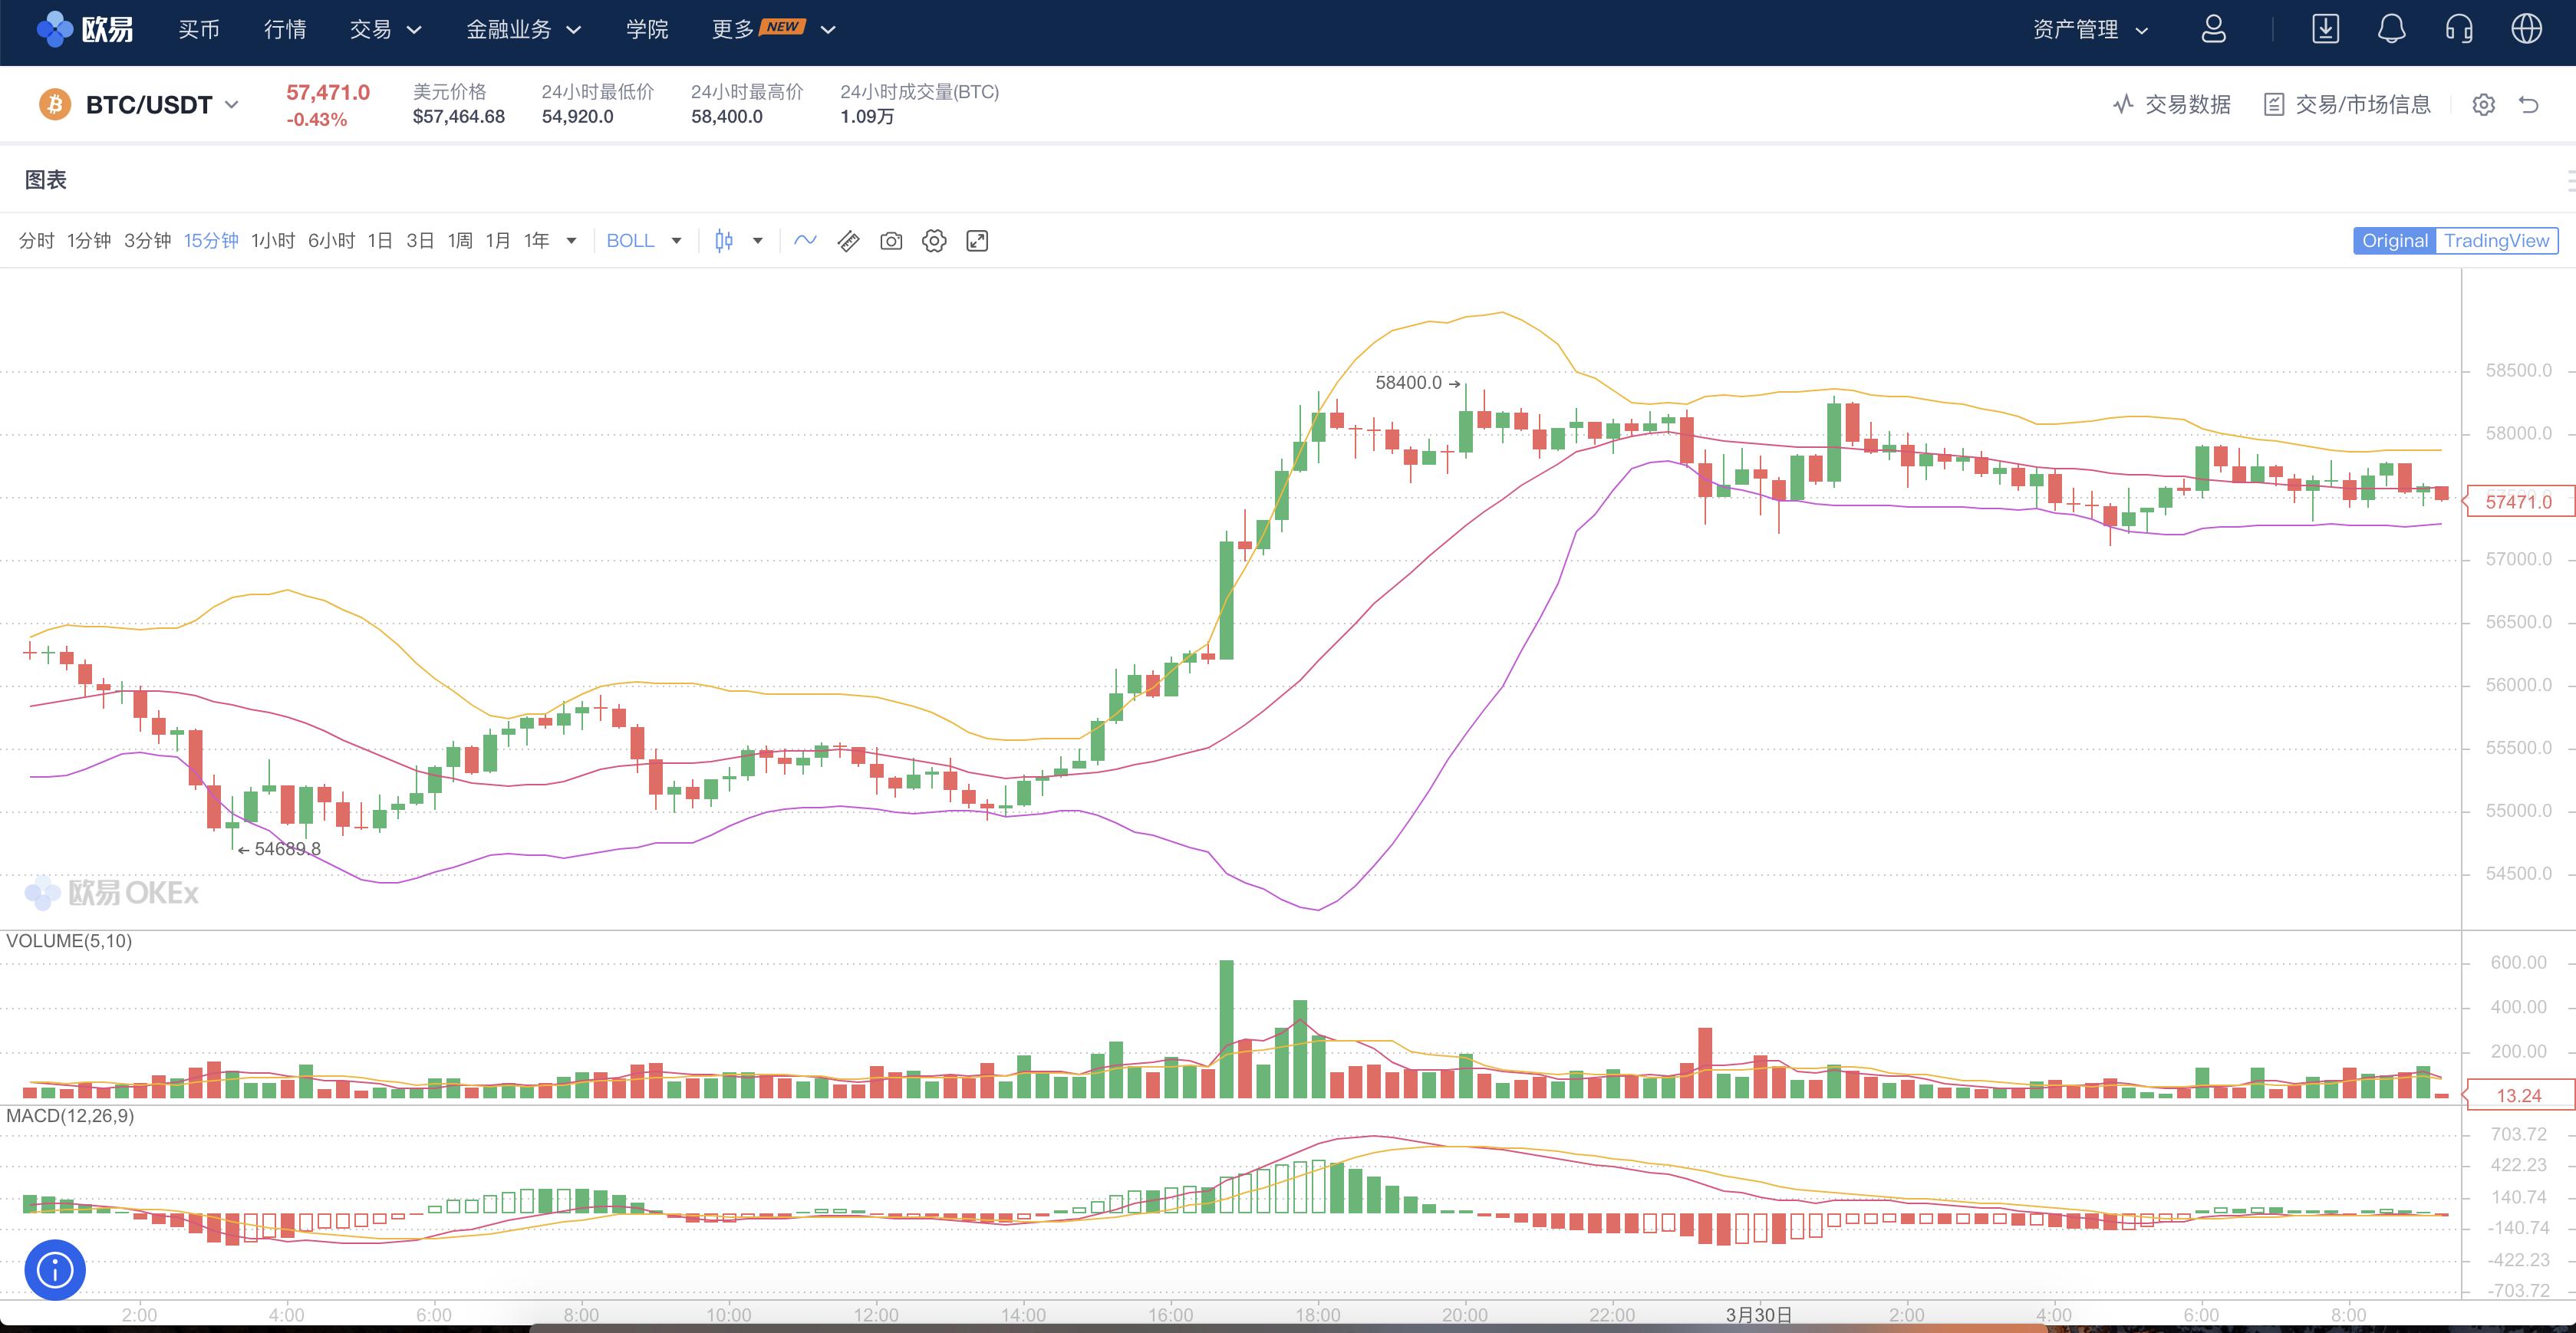The width and height of the screenshot is (2576, 1333).
Task: Take a chart screenshot with camera icon
Action: coord(890,241)
